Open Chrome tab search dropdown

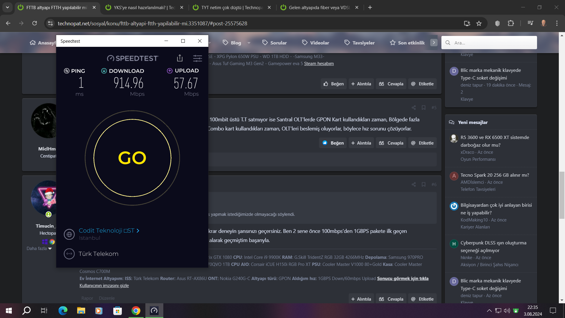pos(7,7)
